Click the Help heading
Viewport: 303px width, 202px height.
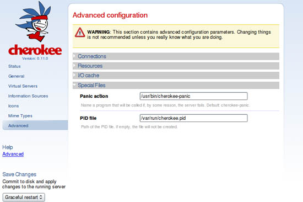click(x=8, y=147)
